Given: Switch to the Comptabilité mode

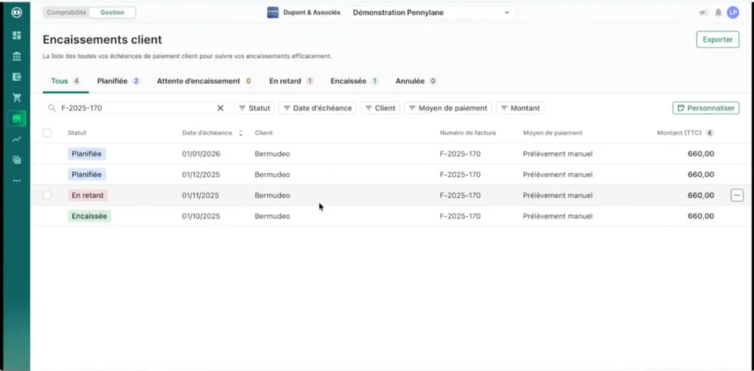Looking at the screenshot, I should 66,13.
